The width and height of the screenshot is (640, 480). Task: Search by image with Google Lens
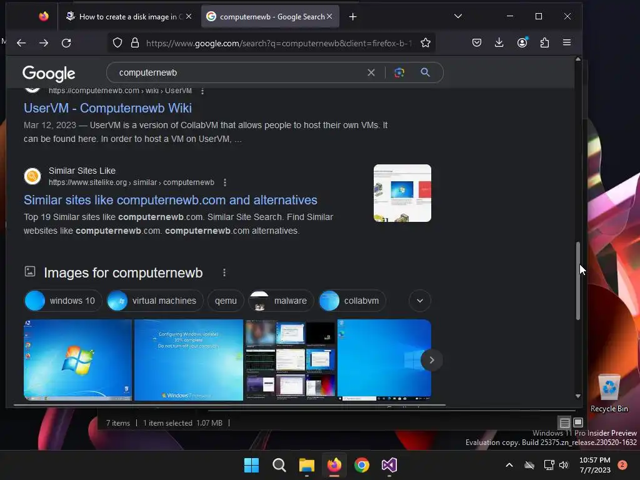(399, 72)
